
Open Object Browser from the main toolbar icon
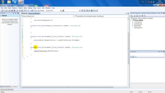[x=87, y=11]
